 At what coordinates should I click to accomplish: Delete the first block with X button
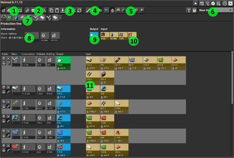click(8, 59)
